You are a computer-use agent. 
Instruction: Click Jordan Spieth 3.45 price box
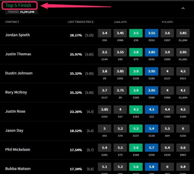(x=120, y=33)
